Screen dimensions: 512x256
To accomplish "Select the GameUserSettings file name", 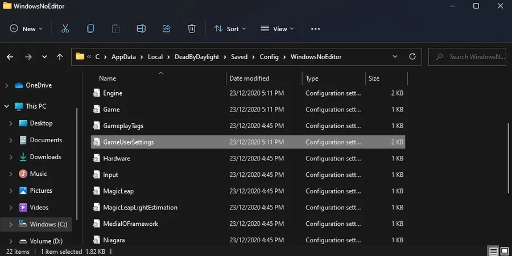I will pos(129,142).
